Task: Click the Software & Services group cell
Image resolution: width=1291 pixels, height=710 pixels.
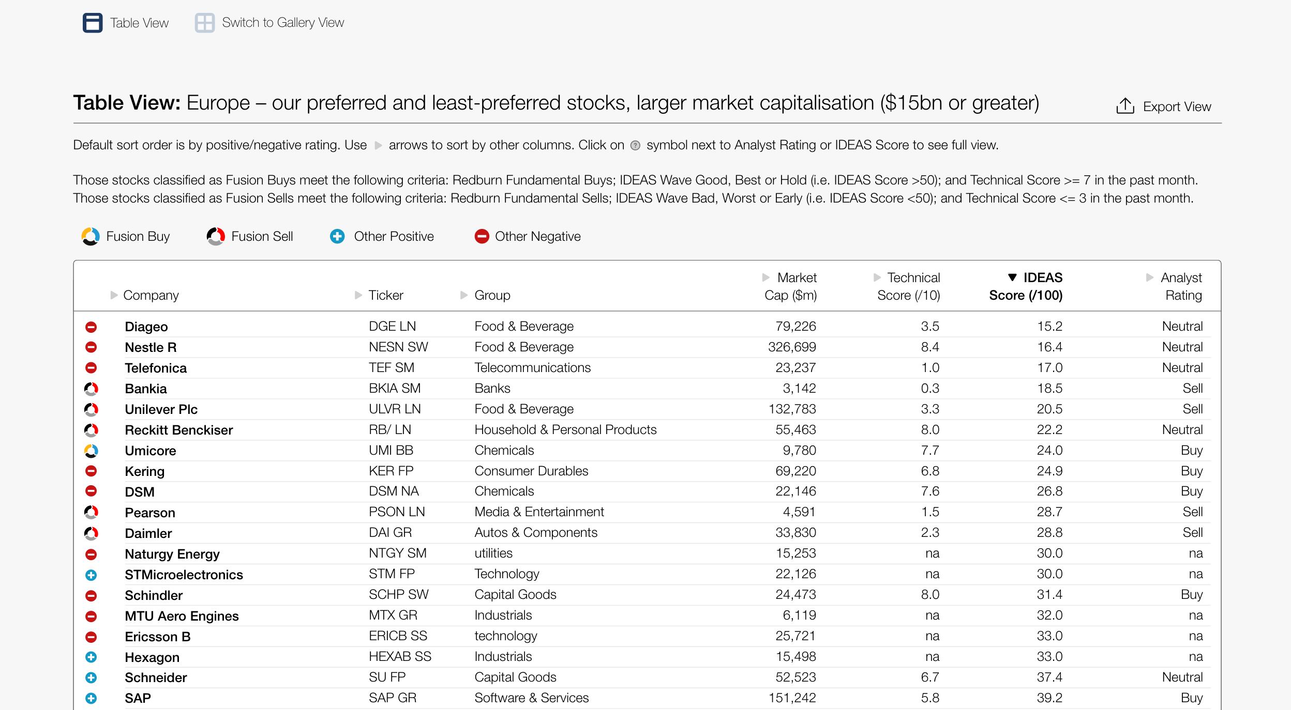Action: tap(532, 698)
